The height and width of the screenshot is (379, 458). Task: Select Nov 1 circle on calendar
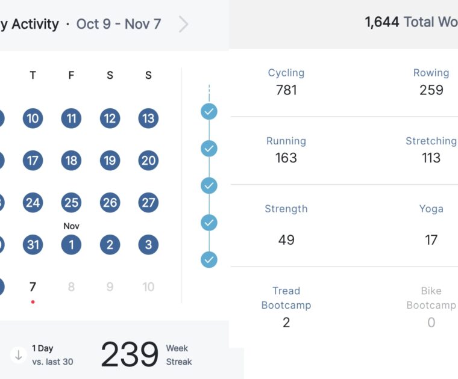71,245
